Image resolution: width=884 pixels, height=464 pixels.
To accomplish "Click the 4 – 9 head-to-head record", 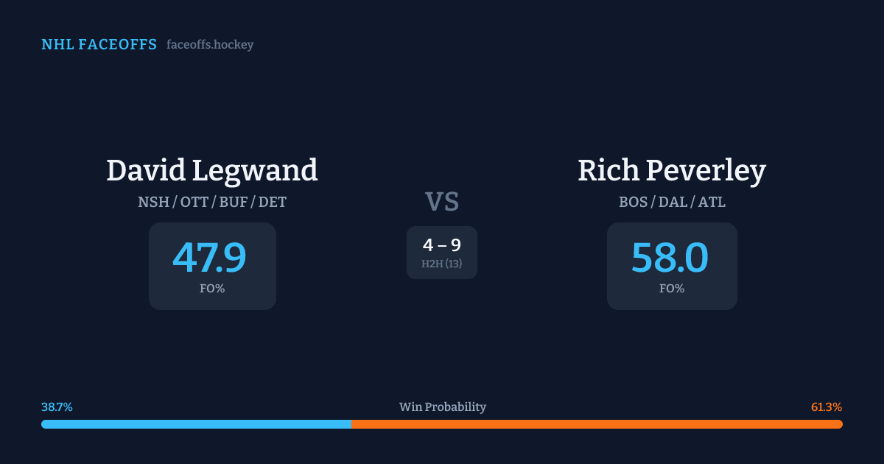I will pyautogui.click(x=442, y=245).
